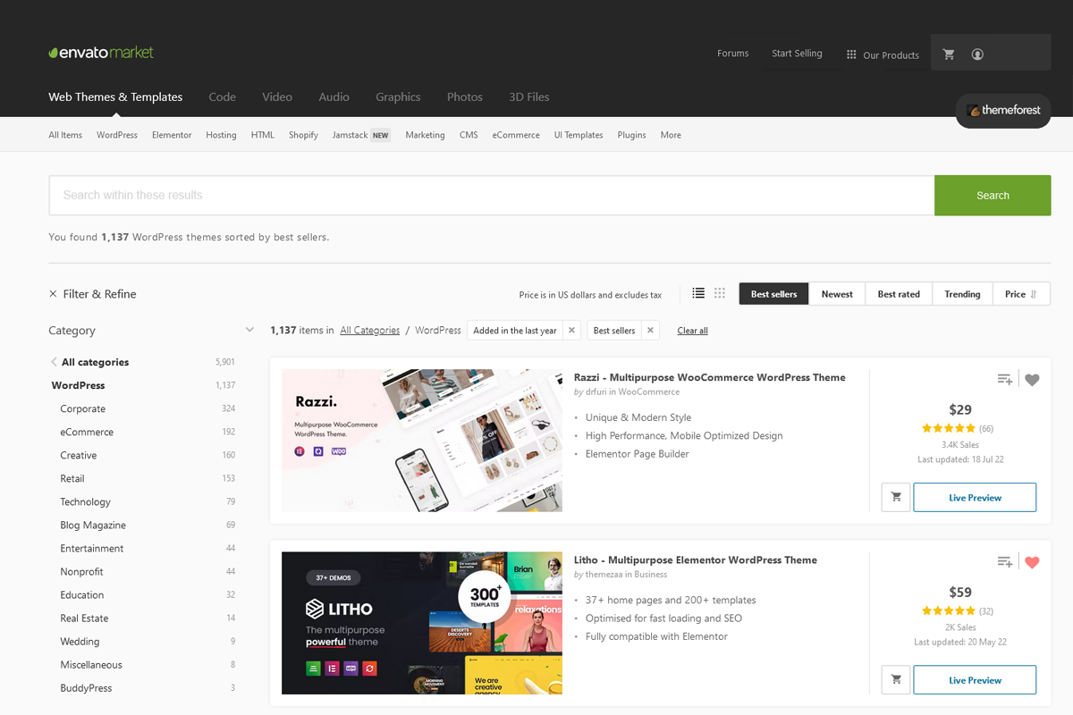The height and width of the screenshot is (715, 1073).
Task: Focus the search within results field
Action: 492,195
